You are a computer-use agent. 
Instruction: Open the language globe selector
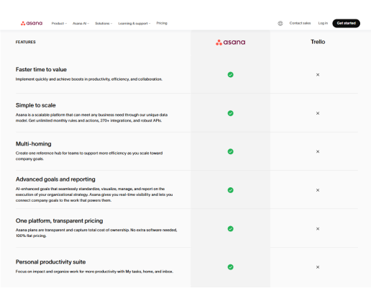[280, 23]
